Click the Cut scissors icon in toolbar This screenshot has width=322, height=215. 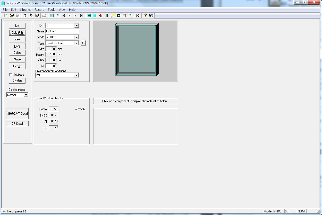(25, 16)
